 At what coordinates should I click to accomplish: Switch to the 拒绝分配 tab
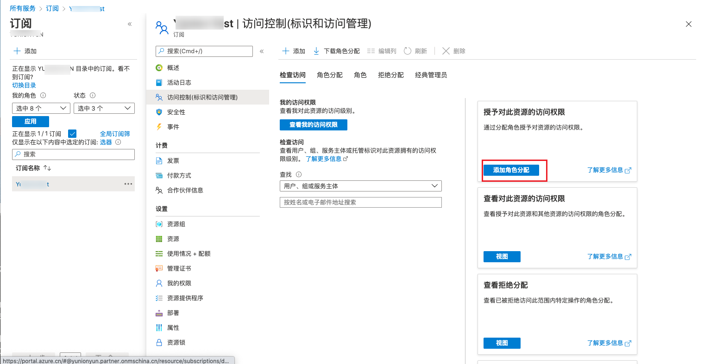[390, 75]
